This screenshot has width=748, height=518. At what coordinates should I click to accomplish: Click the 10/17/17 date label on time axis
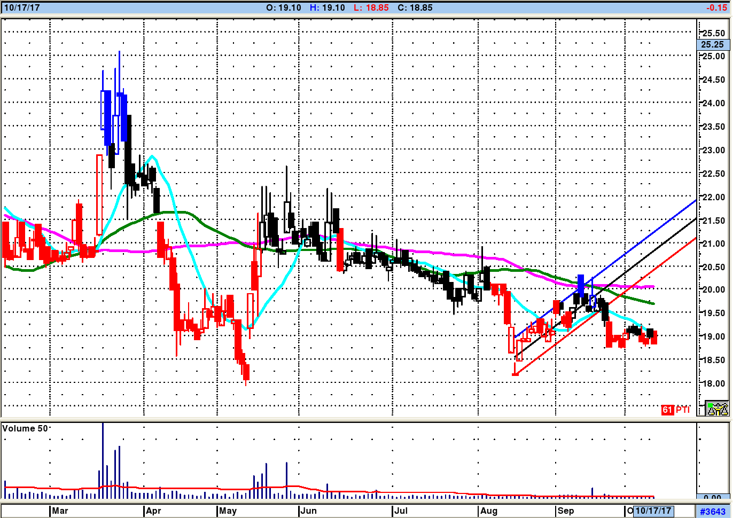point(653,511)
